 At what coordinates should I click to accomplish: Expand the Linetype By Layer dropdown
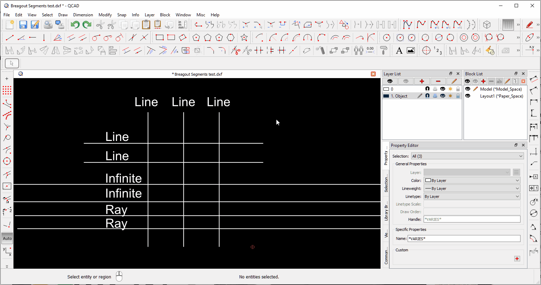point(472,196)
